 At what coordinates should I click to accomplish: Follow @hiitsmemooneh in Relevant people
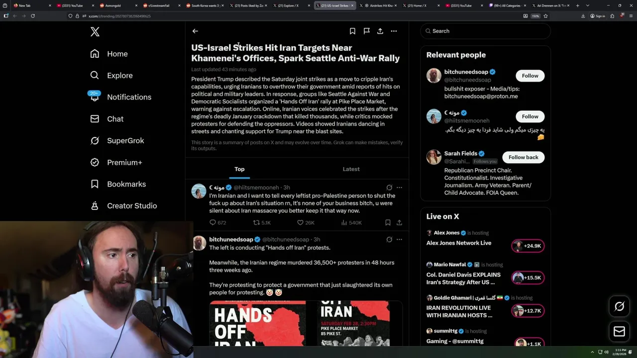[x=530, y=116]
